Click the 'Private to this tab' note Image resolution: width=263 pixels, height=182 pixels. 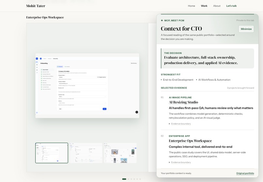(x=245, y=20)
